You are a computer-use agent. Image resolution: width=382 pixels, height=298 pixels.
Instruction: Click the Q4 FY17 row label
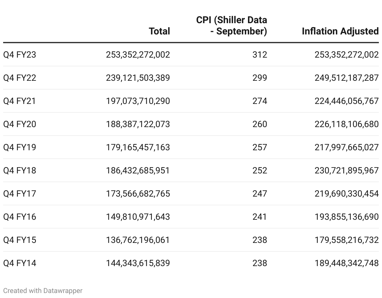(20, 194)
